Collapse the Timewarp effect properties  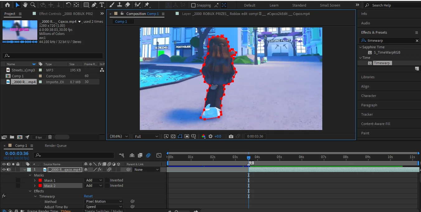tap(35, 196)
